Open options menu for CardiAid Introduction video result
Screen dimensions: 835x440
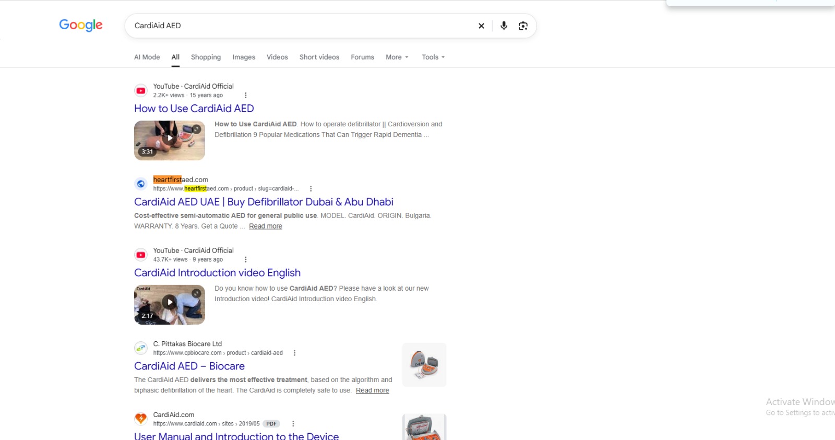pos(246,259)
